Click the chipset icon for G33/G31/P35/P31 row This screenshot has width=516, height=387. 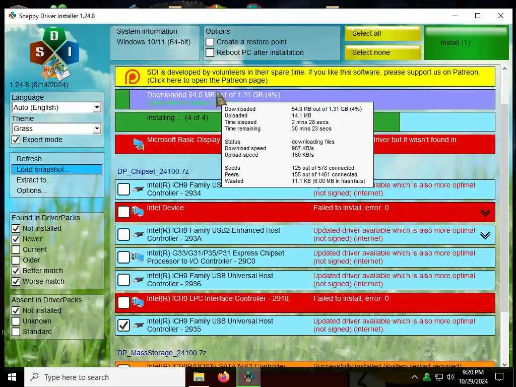coord(138,257)
